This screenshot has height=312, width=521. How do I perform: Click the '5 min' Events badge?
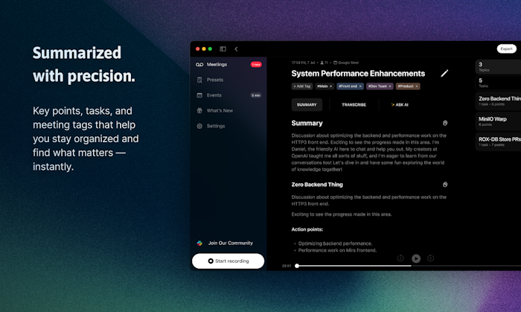(256, 95)
